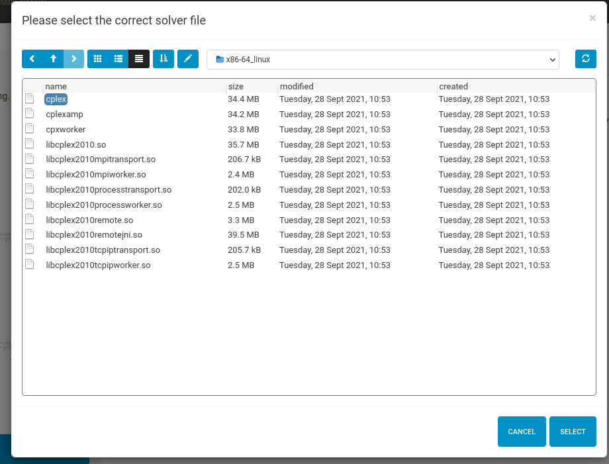Click the 34.4 MB size of cplex
609x464 pixels.
pos(244,99)
